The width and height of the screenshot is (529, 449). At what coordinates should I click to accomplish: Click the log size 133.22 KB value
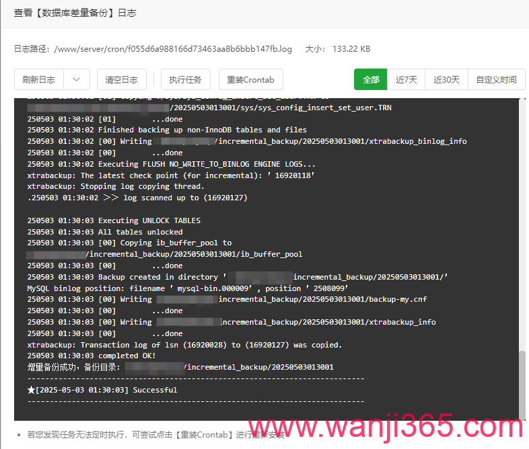pos(351,49)
